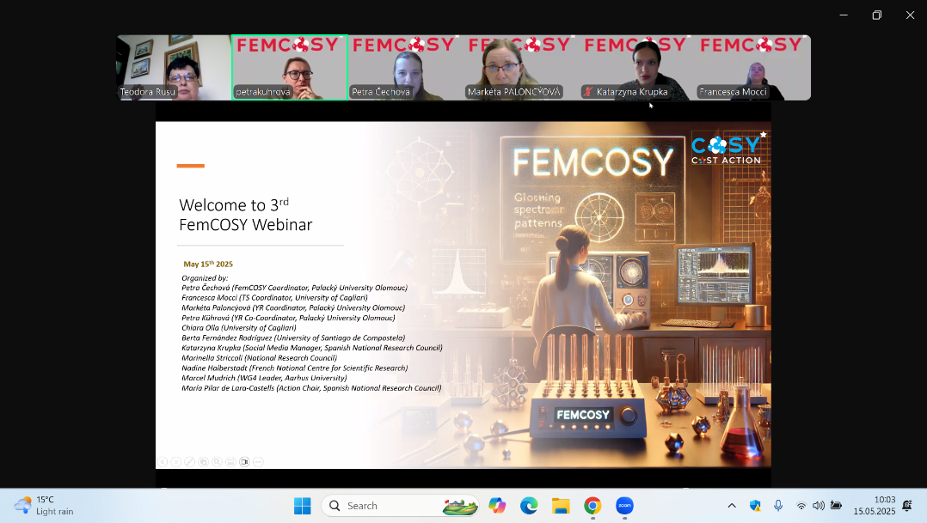
Task: Expand hidden system tray icons chevron
Action: [732, 506]
